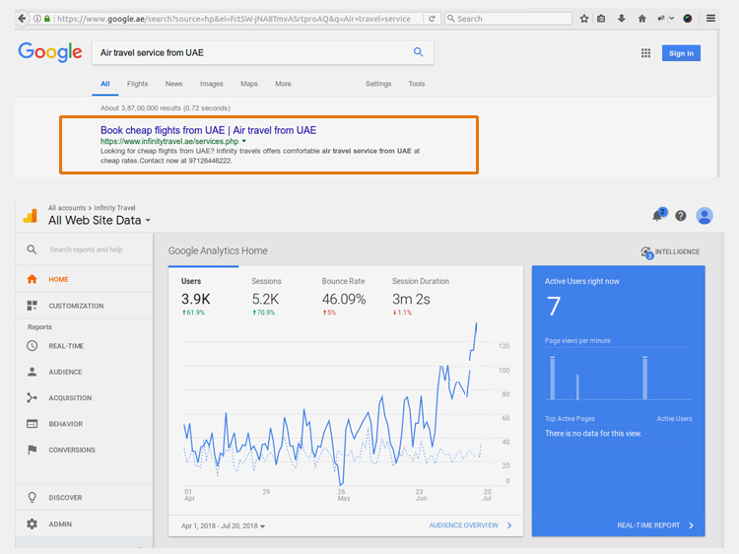The image size is (739, 554).
Task: Switch to the Images search tab
Action: (x=211, y=84)
